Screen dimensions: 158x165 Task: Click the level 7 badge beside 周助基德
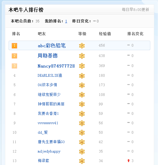82,56
